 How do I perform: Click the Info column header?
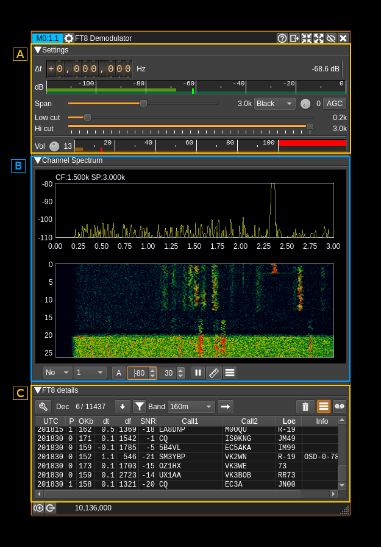tap(322, 421)
